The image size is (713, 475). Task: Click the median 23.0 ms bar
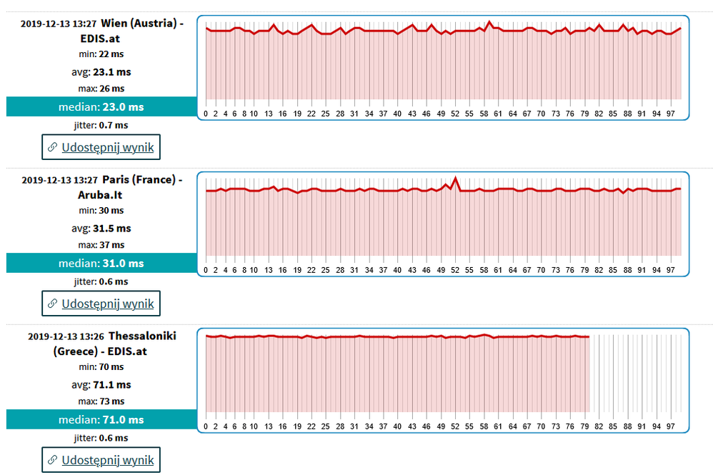pos(101,107)
